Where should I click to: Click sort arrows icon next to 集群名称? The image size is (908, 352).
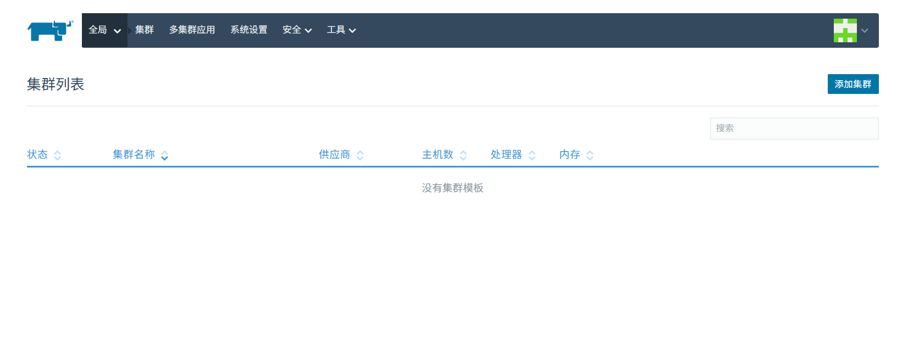coord(164,155)
